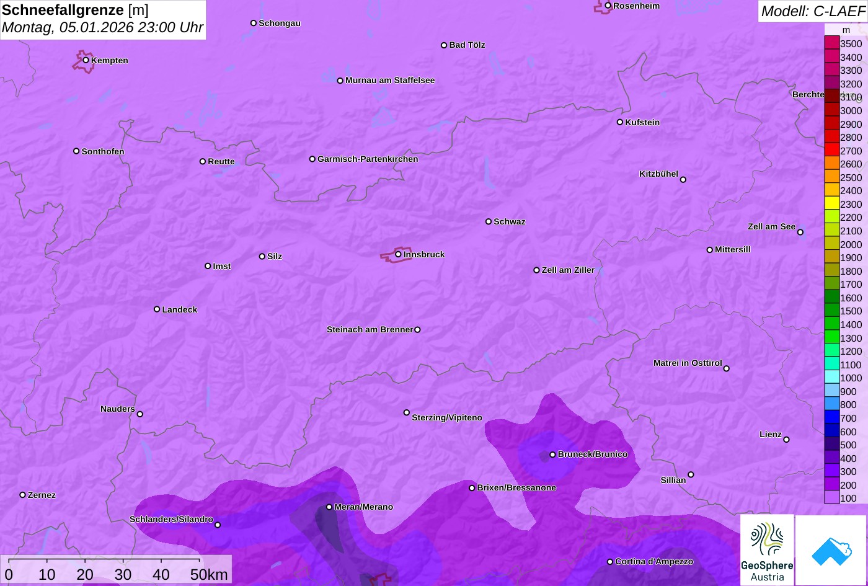Select the Innsbruck city marker
Image resolution: width=868 pixels, height=586 pixels.
pyautogui.click(x=398, y=254)
